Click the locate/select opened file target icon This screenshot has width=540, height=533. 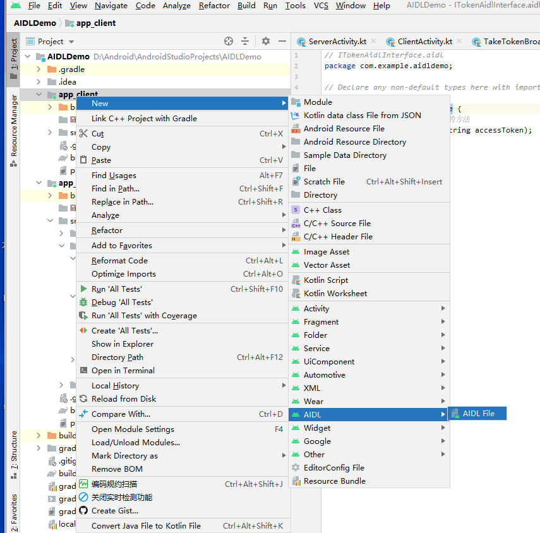point(229,41)
